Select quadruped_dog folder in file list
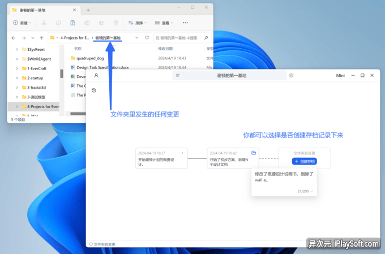Screen dimensions: 385x254 (87, 58)
